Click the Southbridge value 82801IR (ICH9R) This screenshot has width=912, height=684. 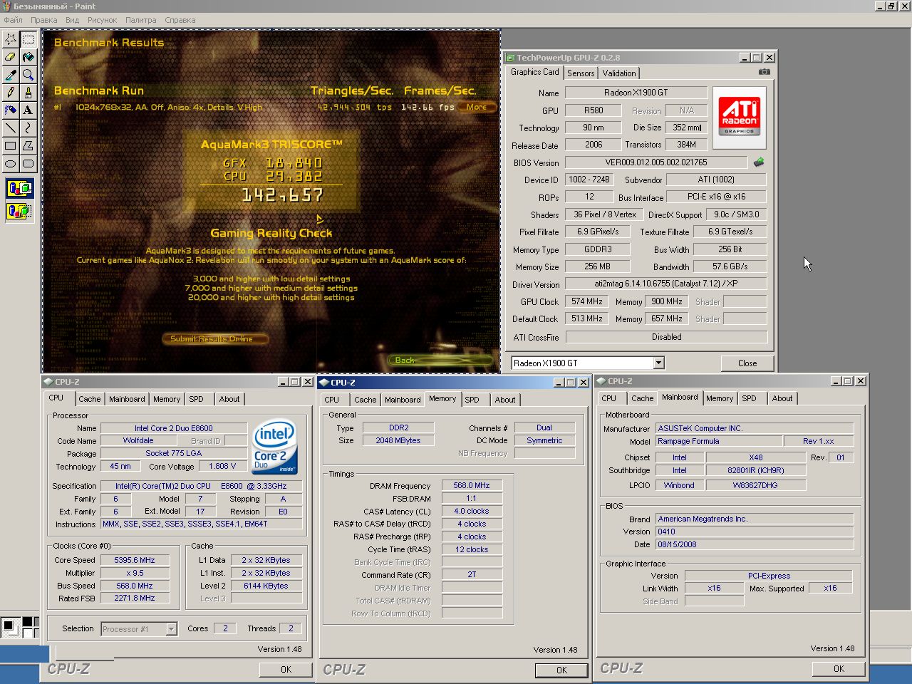(x=755, y=470)
